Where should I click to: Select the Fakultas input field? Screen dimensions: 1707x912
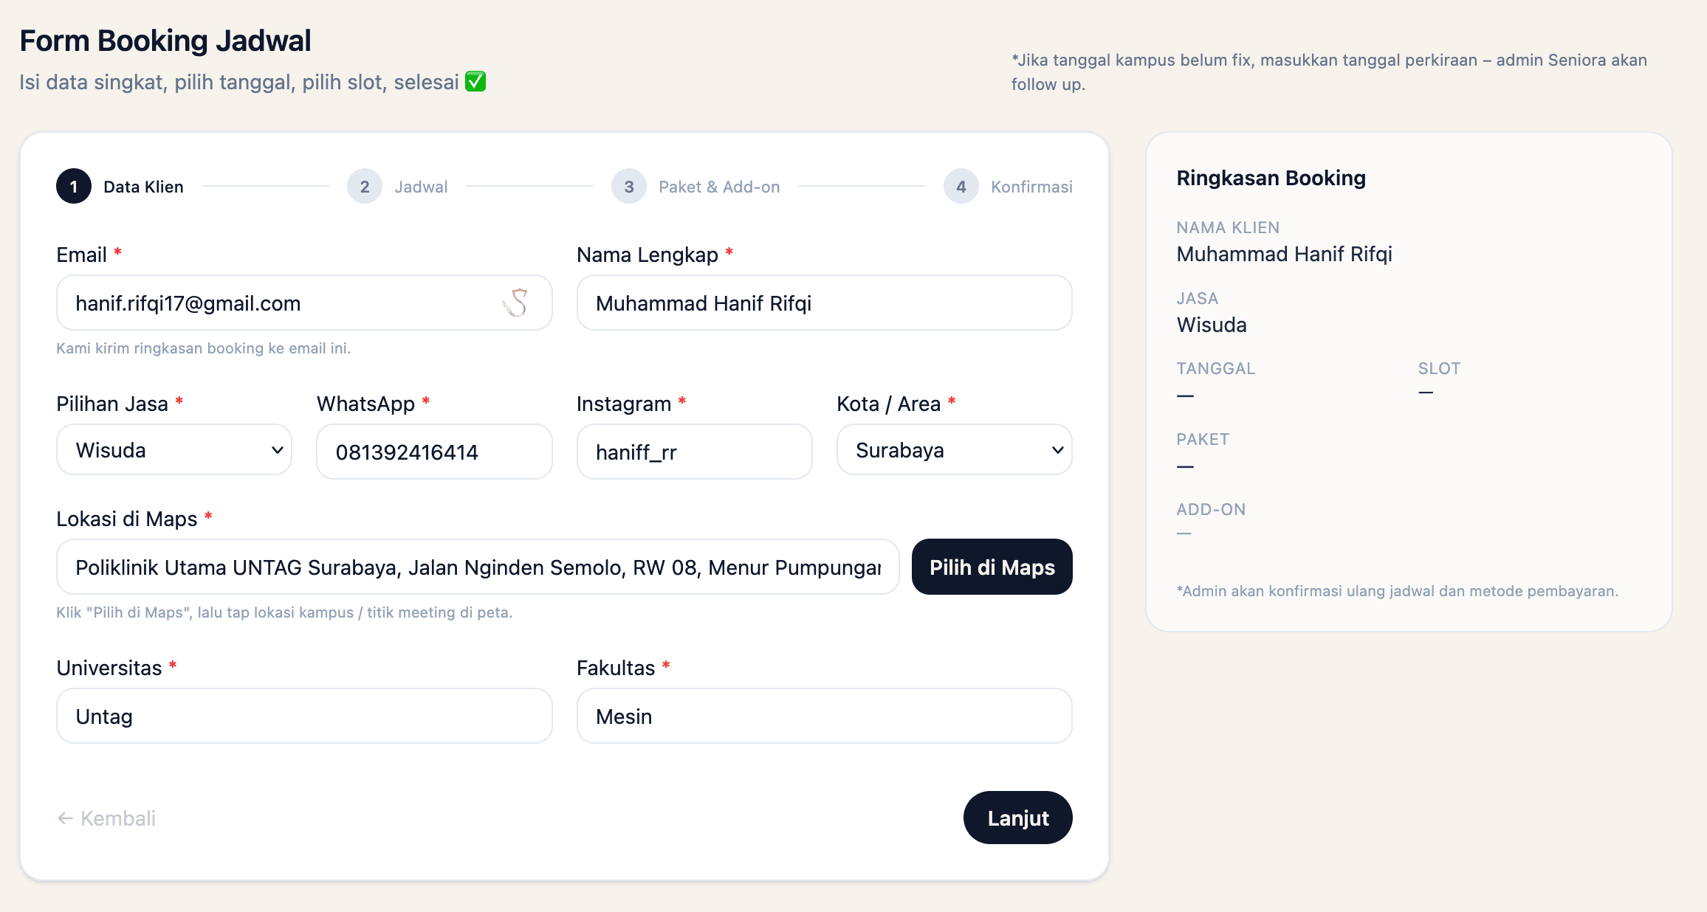[824, 716]
